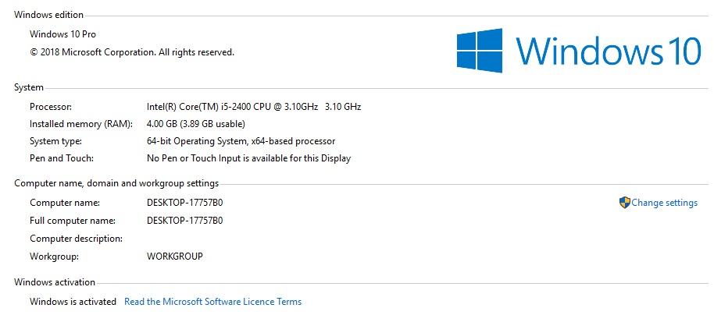Read the Microsoft Software Licence Terms
The width and height of the screenshot is (714, 315).
point(212,302)
